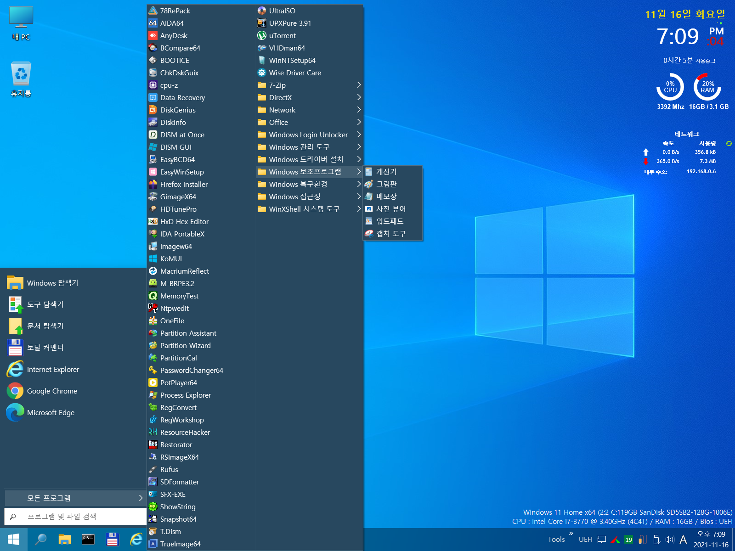735x551 pixels.
Task: Expand the DirectX folder submenu
Action: click(x=309, y=97)
